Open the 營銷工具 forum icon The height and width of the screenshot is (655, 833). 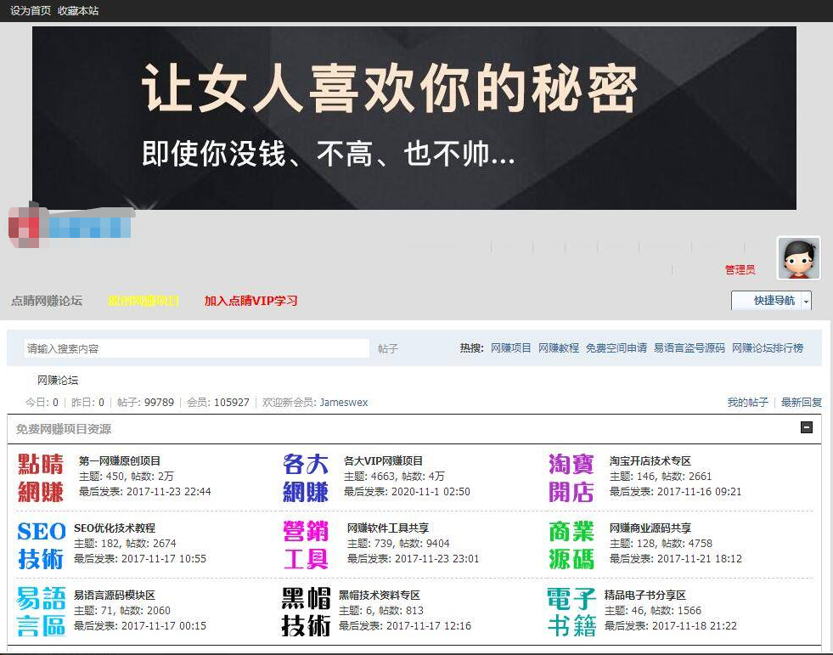306,545
